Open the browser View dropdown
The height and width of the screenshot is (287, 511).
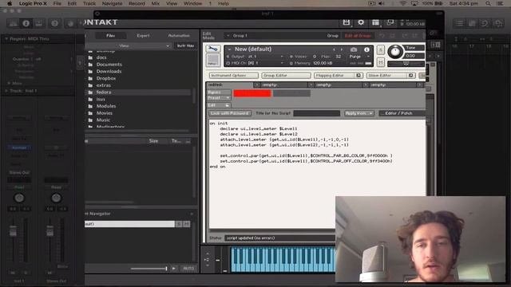pyautogui.click(x=128, y=45)
